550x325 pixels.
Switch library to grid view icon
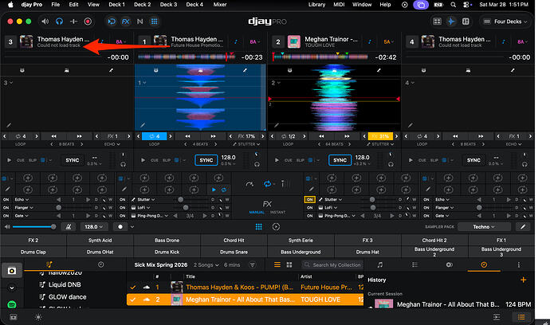point(289,264)
